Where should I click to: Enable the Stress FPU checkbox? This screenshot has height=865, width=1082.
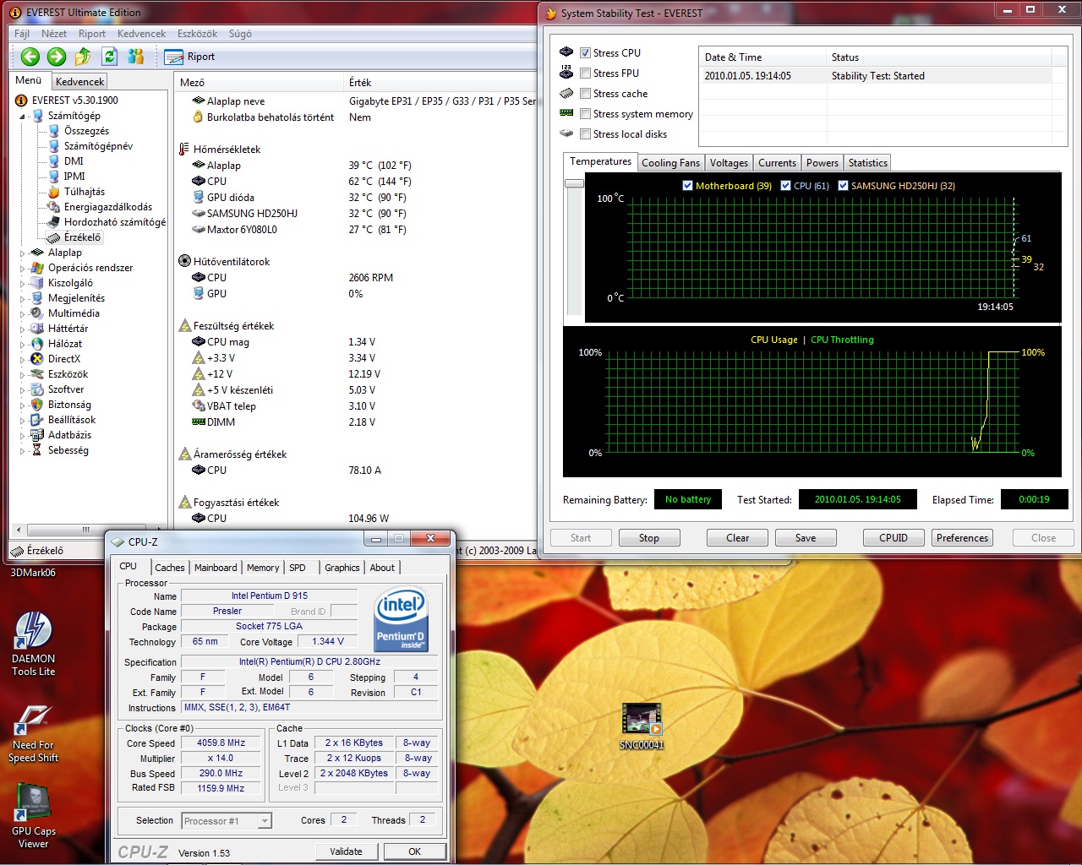[585, 73]
